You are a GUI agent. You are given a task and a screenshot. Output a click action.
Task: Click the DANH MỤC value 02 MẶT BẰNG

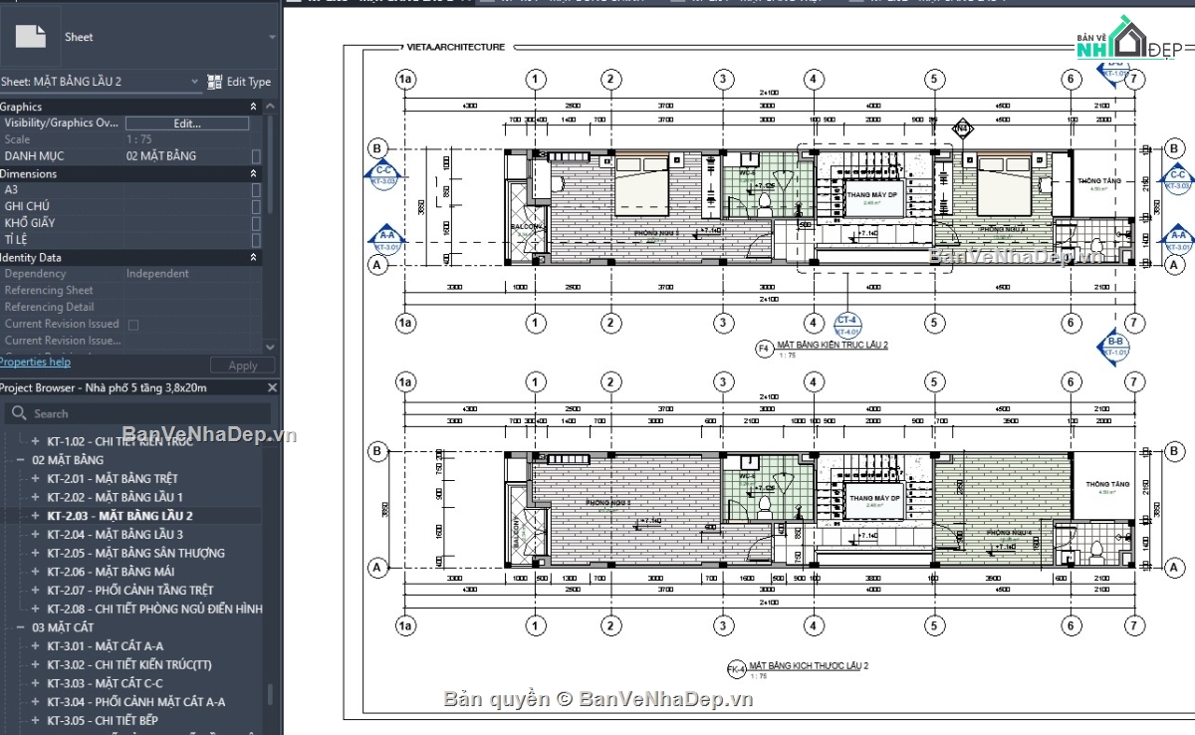tap(161, 156)
